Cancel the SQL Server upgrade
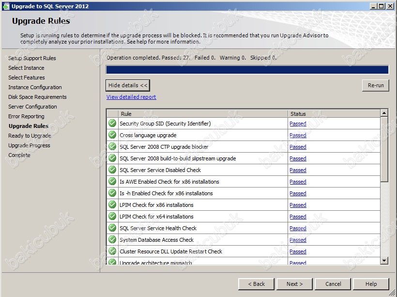397x297 pixels. click(333, 284)
